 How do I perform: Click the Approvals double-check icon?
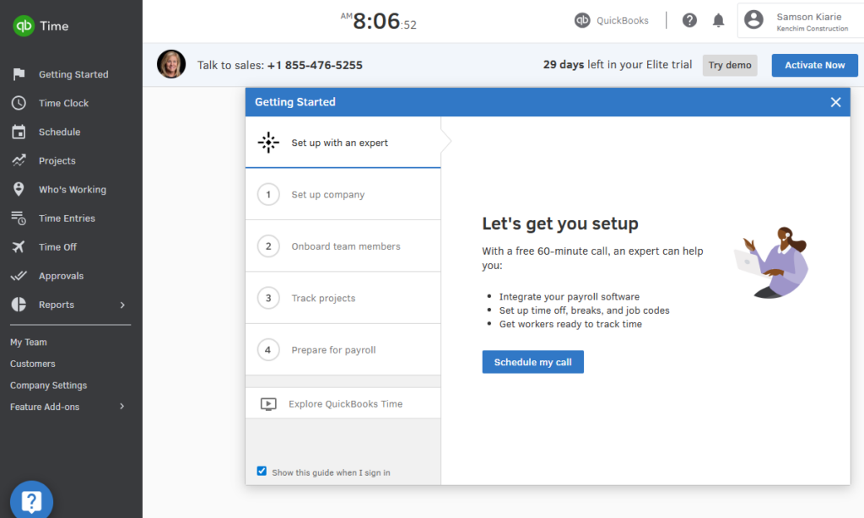(x=19, y=276)
